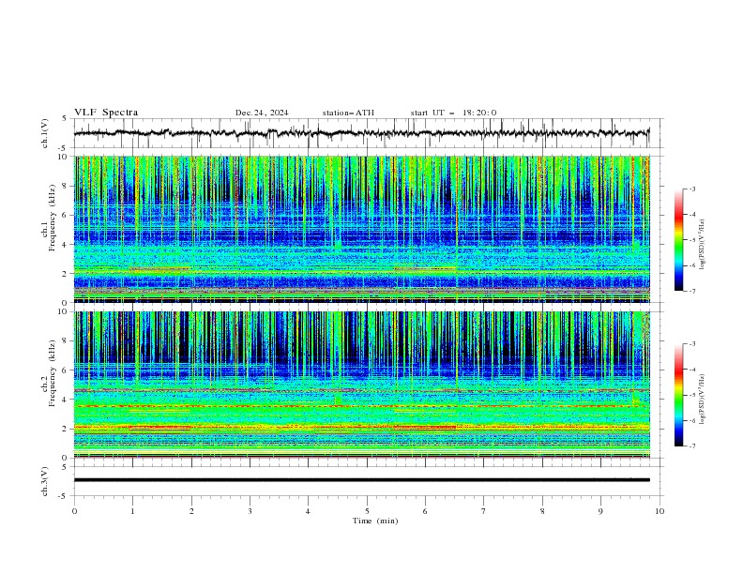Click the log(PSD) label beside ch.1 colorbar
The image size is (743, 574).
702,245
